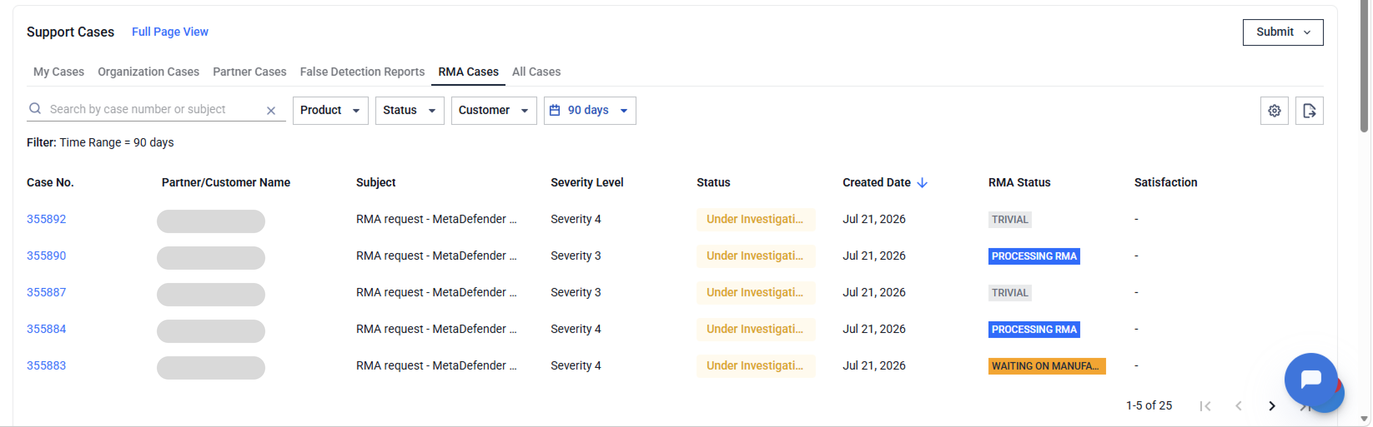The image size is (1373, 427).
Task: Sort by Created Date arrow
Action: [x=922, y=183]
